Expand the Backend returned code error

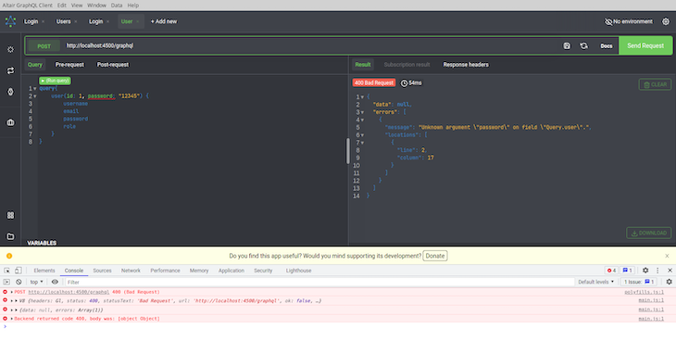[x=12, y=319]
